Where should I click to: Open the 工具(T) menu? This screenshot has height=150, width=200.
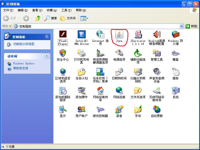point(66,10)
